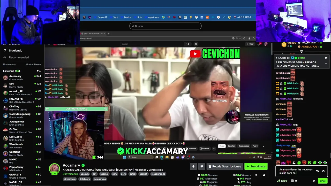Click the YouTube notifications bell
The height and width of the screenshot is (186, 331).
tap(259, 44)
